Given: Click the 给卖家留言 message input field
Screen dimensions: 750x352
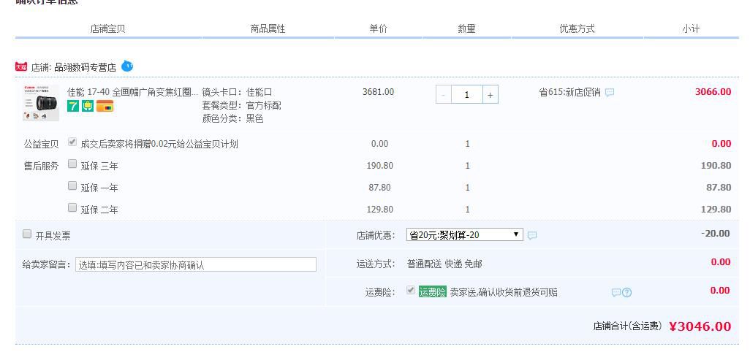Looking at the screenshot, I should pyautogui.click(x=196, y=264).
